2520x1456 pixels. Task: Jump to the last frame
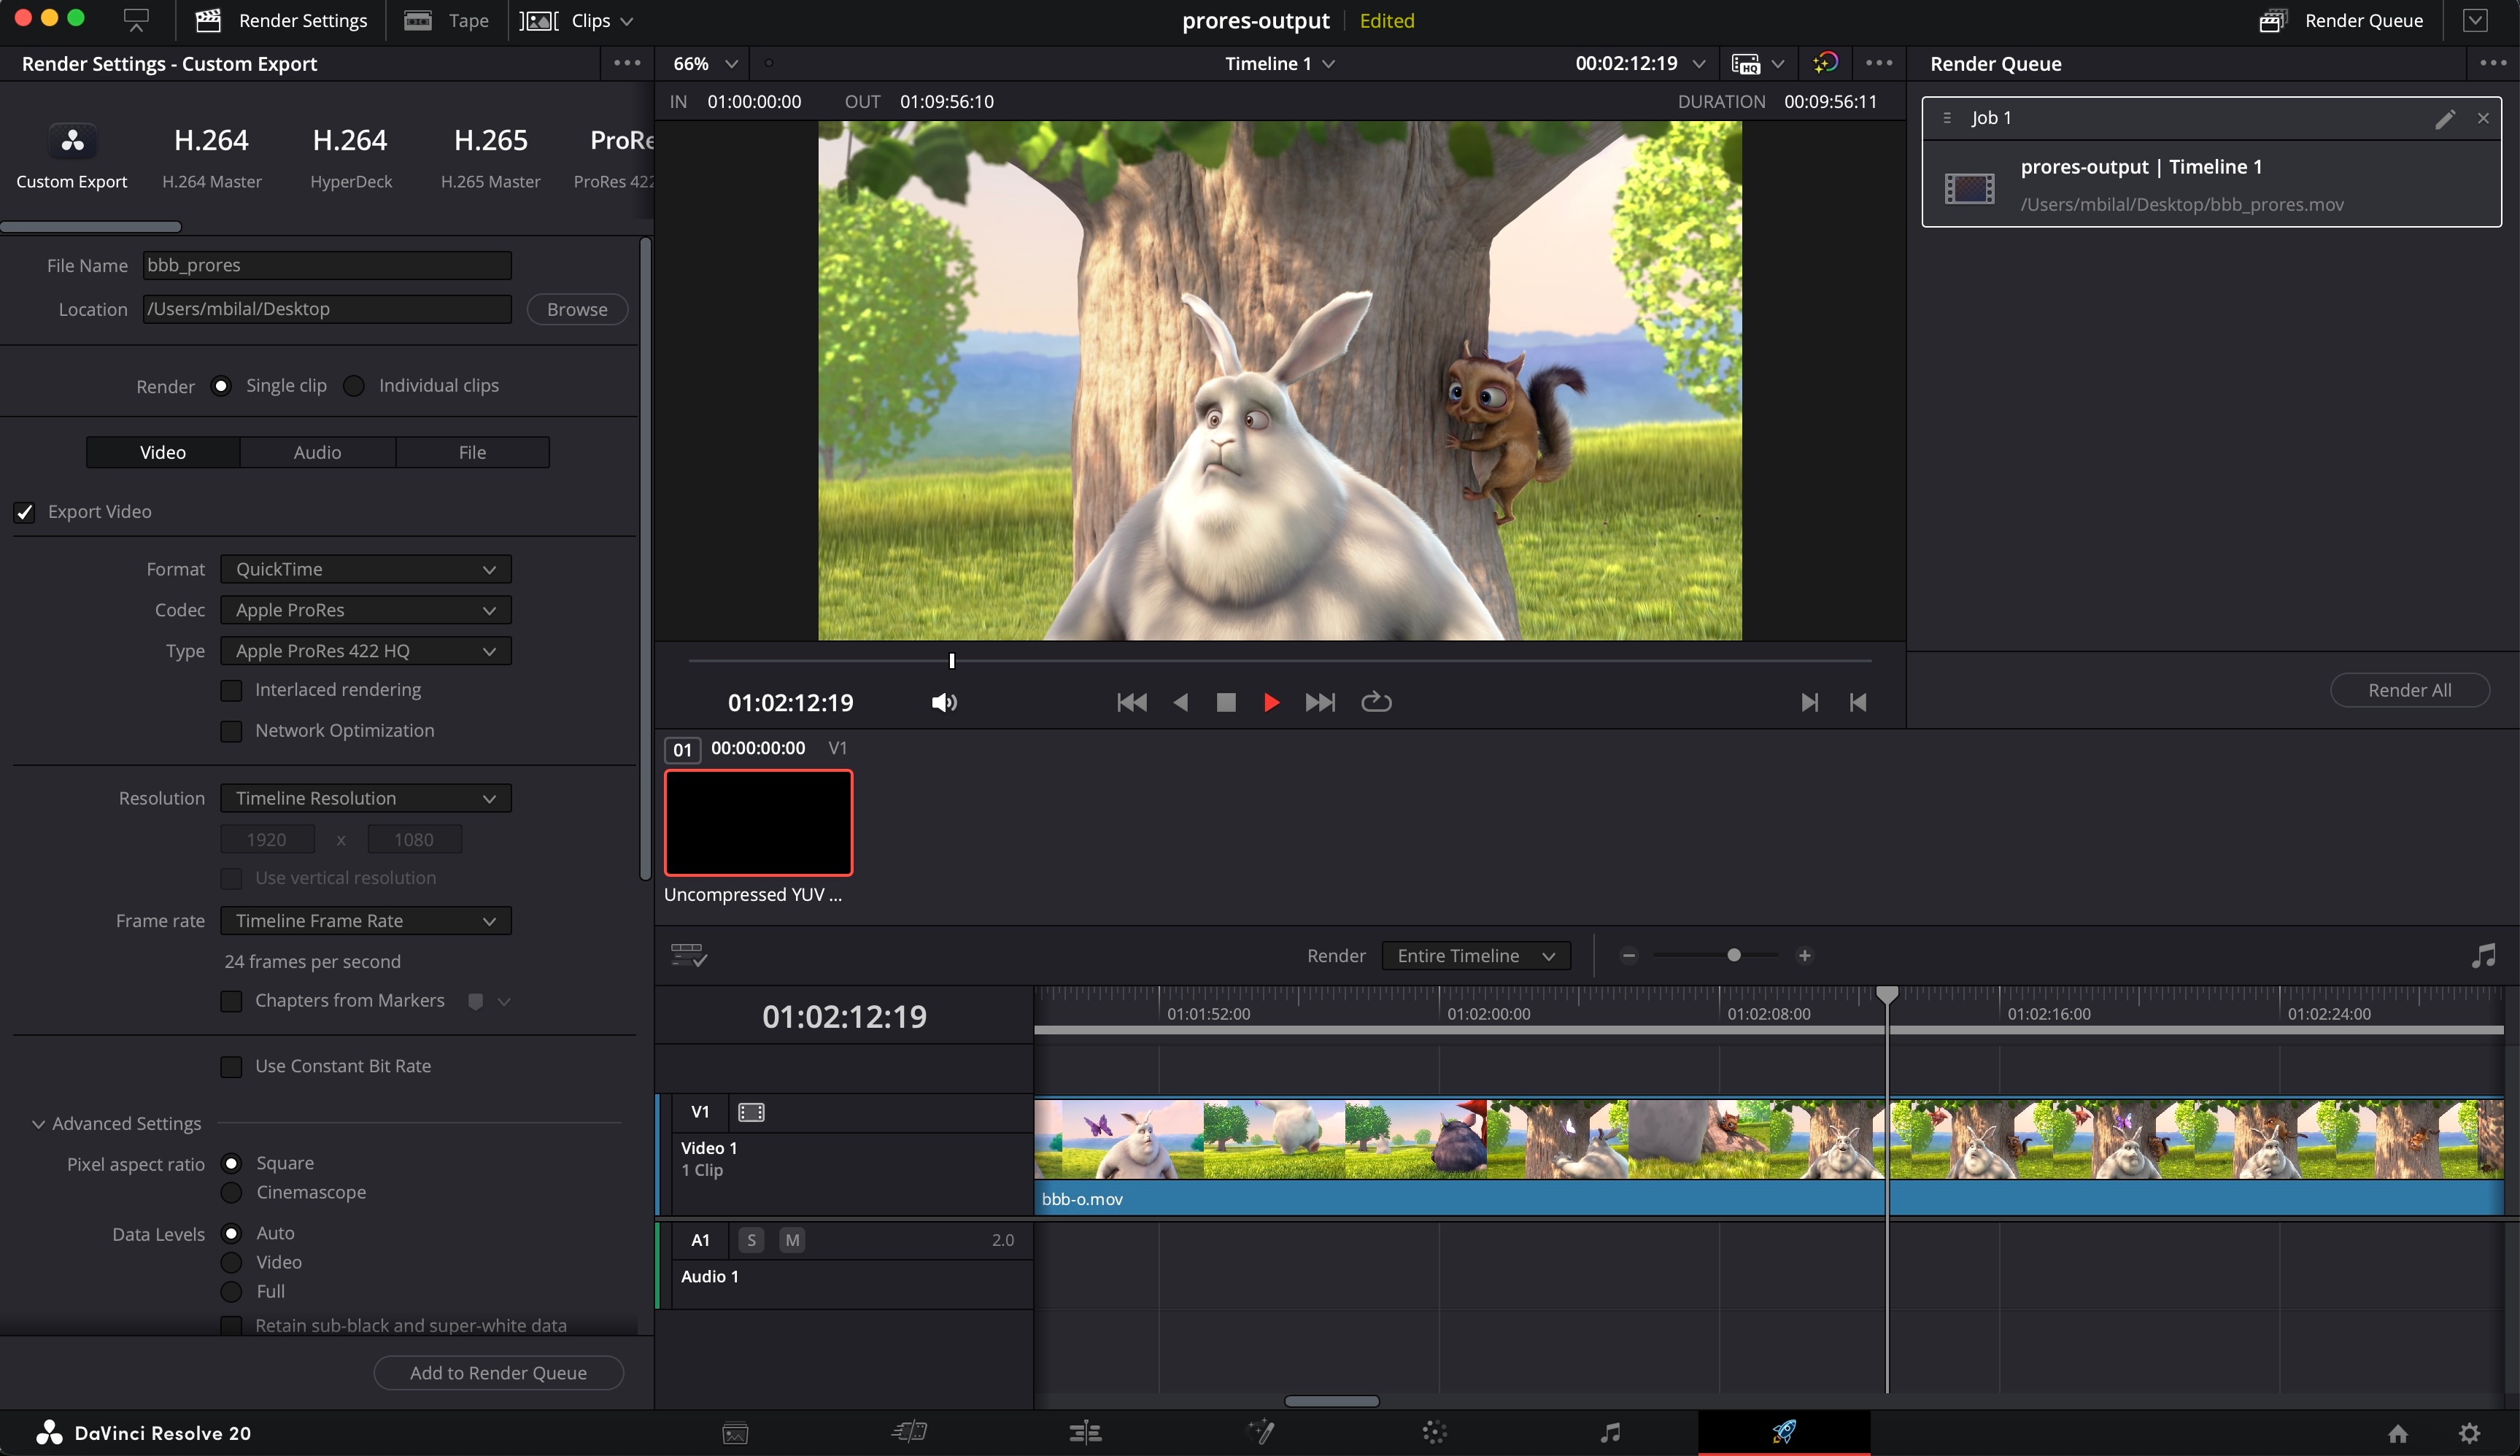click(x=1320, y=702)
